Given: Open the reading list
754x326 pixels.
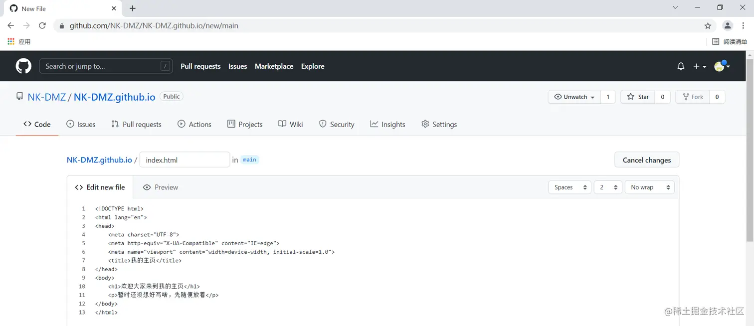Looking at the screenshot, I should 730,42.
